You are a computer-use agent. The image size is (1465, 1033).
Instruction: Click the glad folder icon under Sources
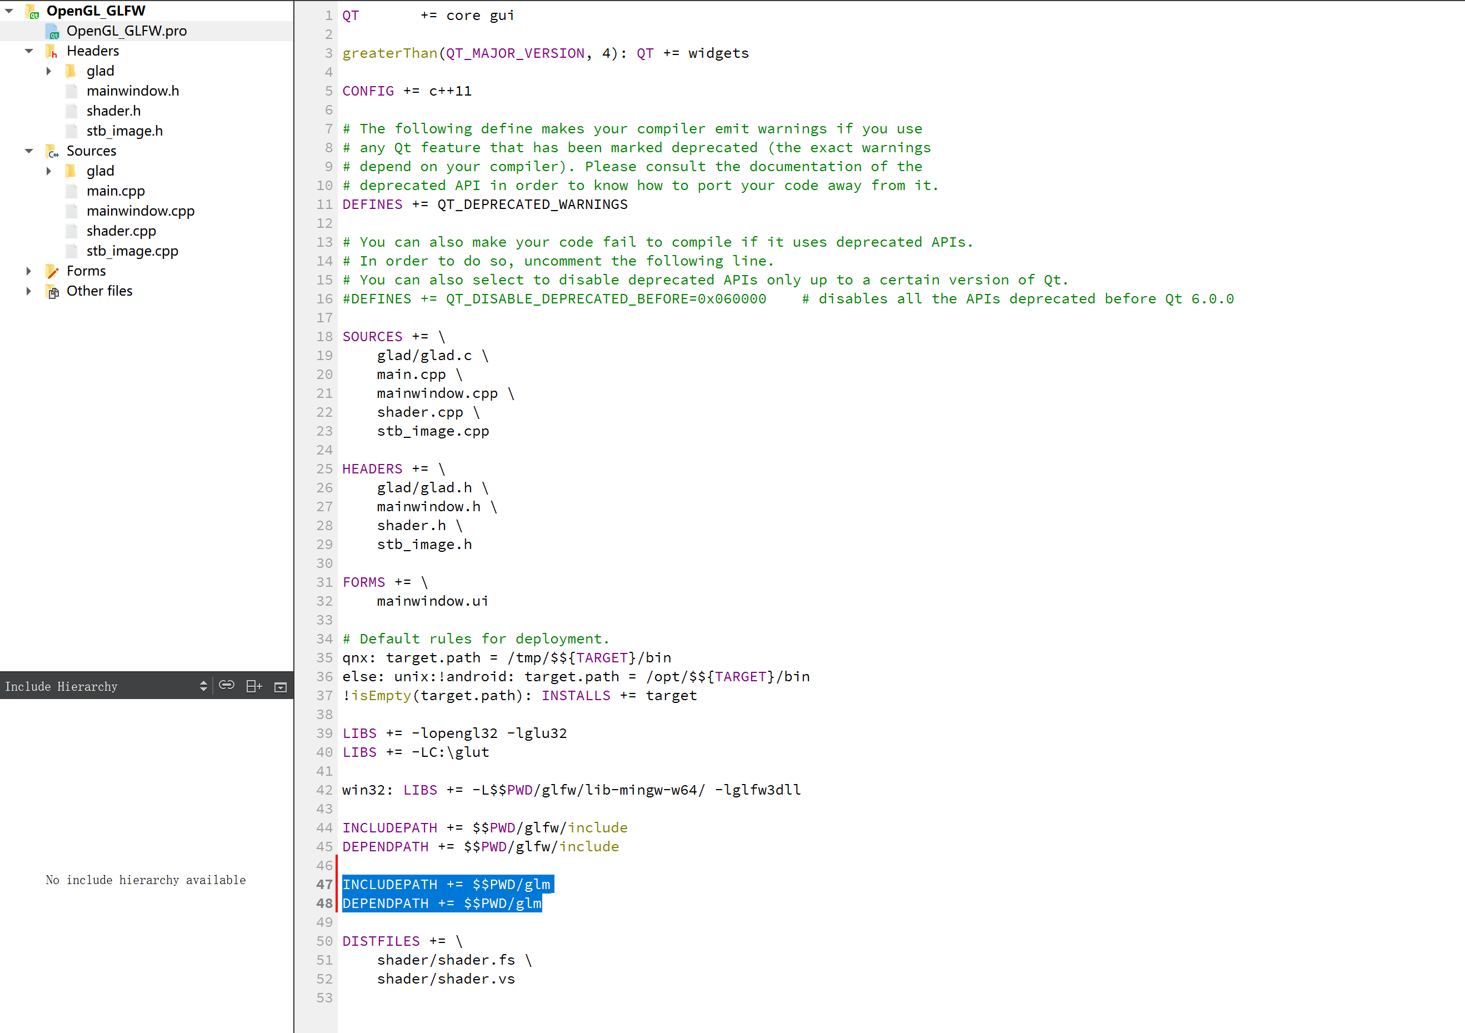[72, 171]
